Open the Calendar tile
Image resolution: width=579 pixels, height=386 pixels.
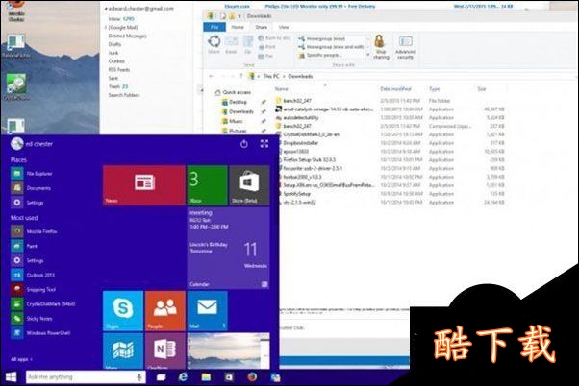point(229,248)
